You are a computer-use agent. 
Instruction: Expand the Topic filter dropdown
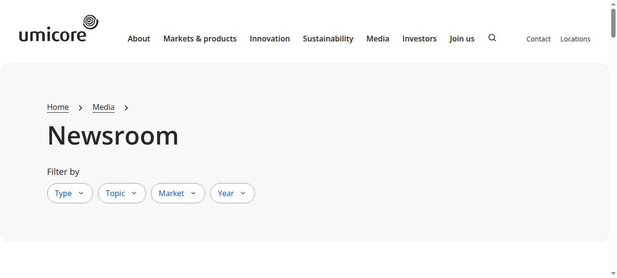point(122,193)
